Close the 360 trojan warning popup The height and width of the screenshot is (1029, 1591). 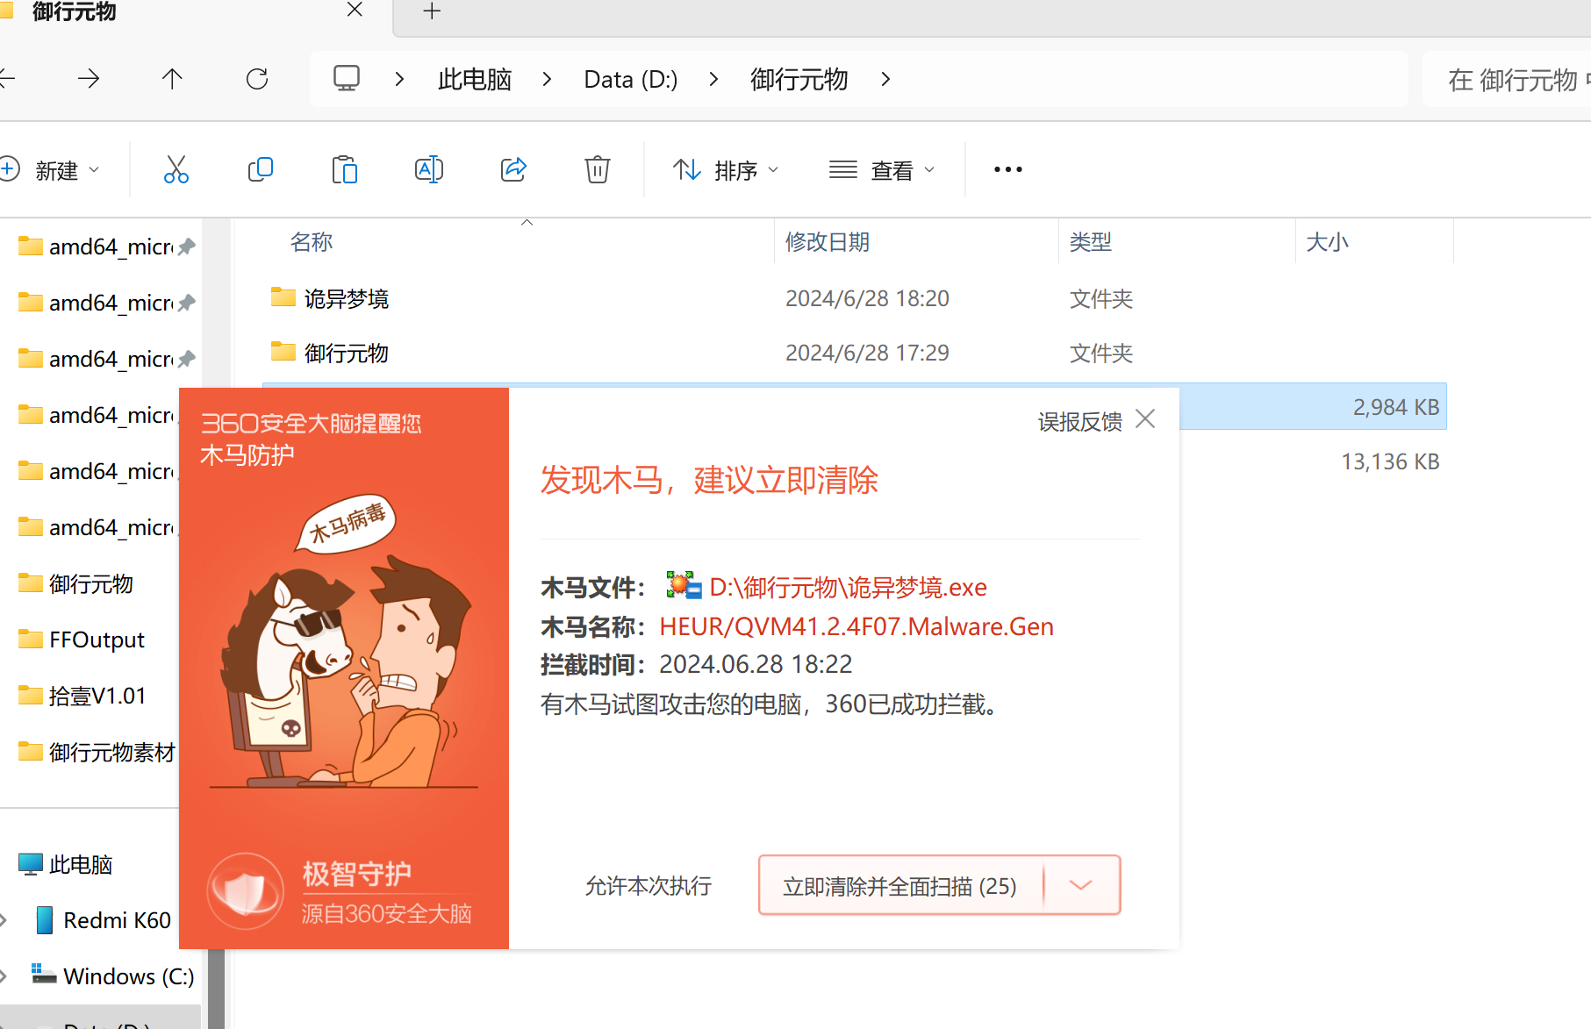1145,419
